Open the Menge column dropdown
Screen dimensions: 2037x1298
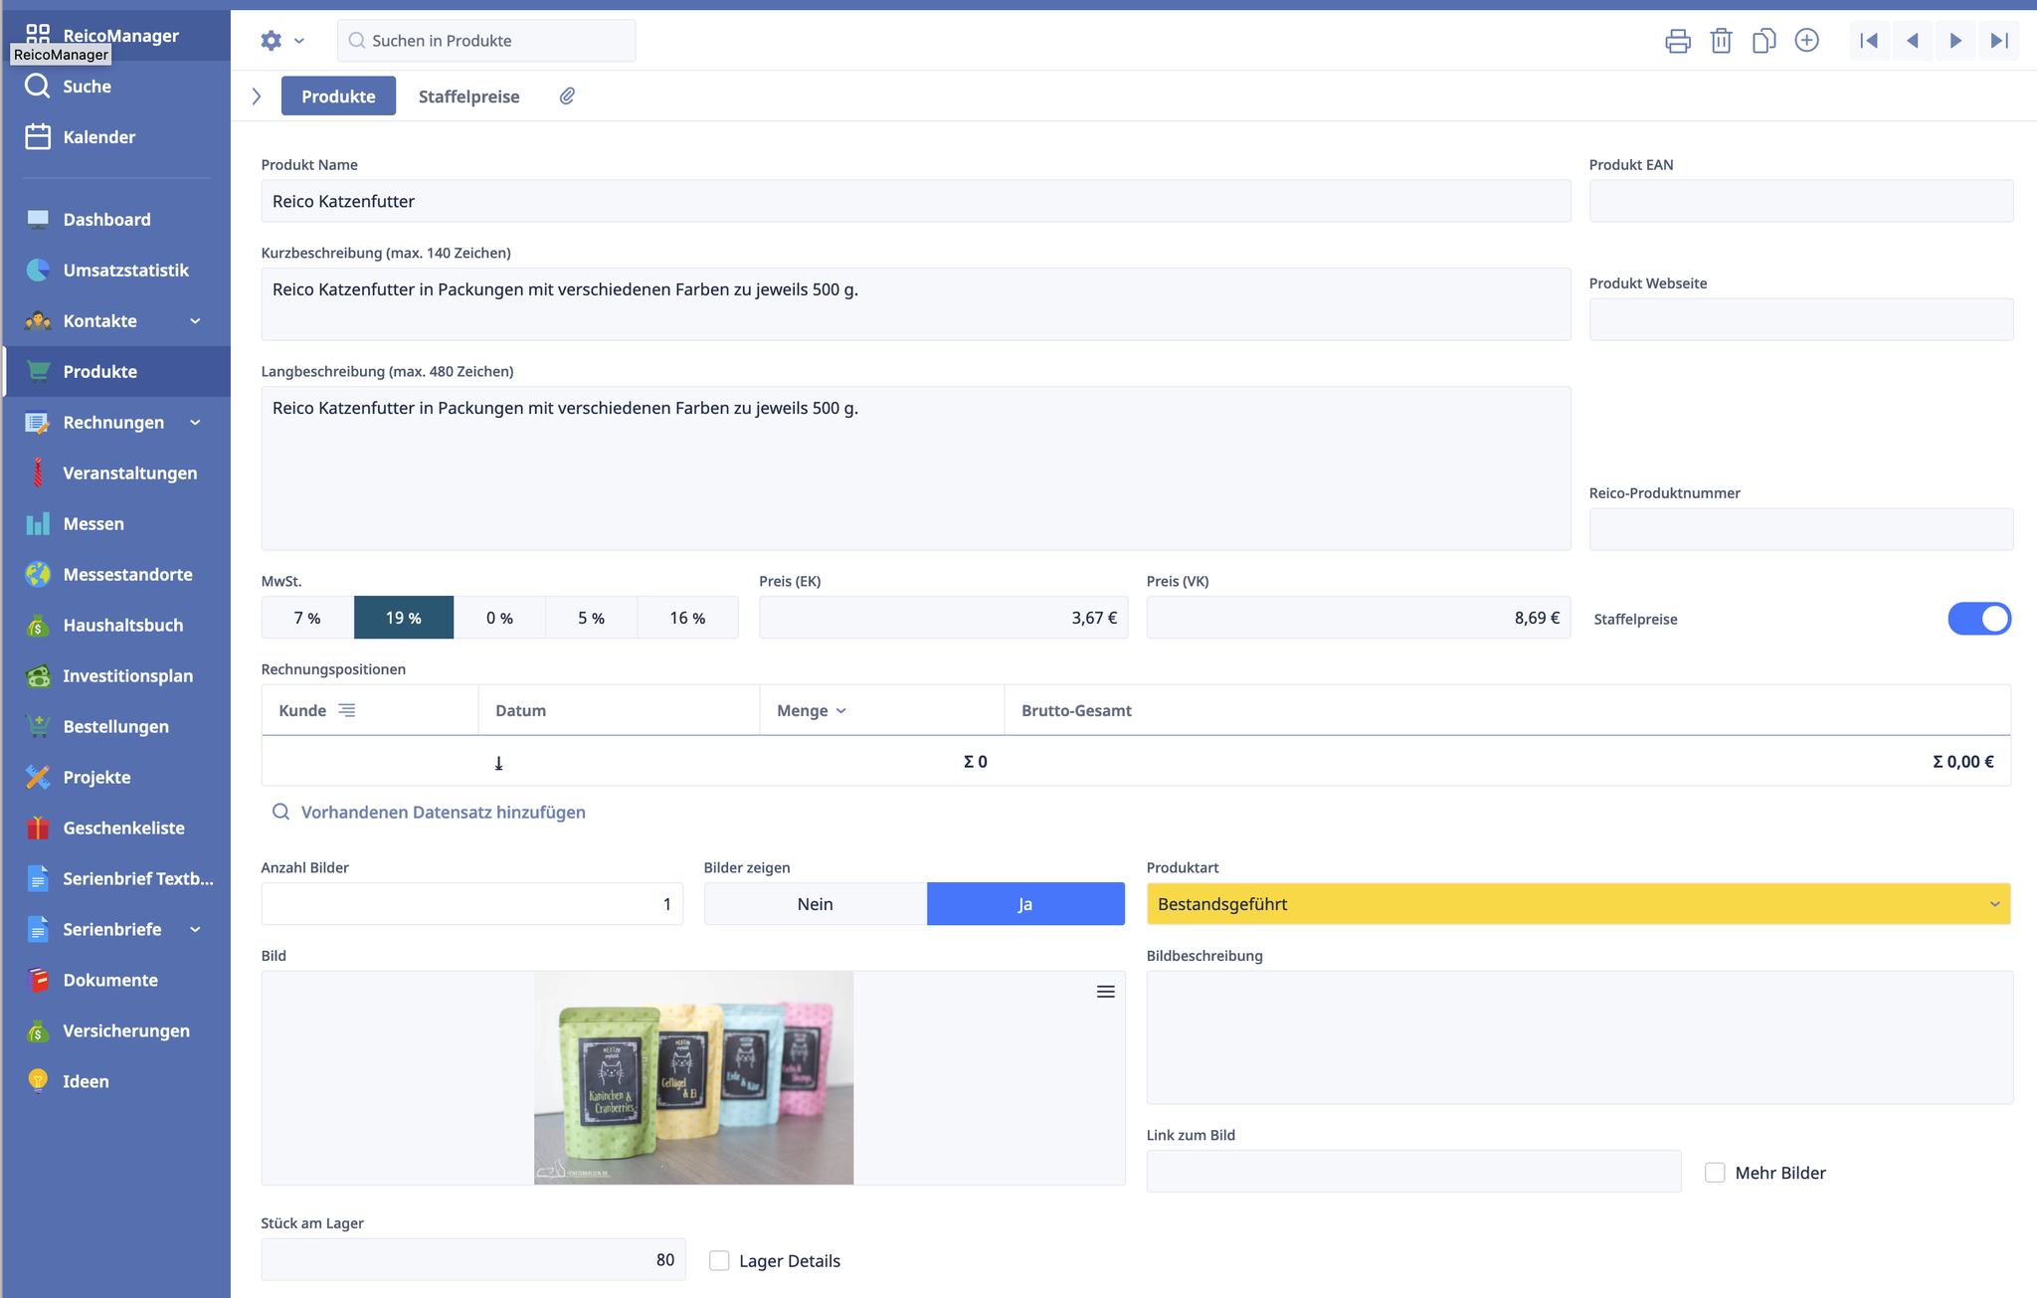point(841,710)
